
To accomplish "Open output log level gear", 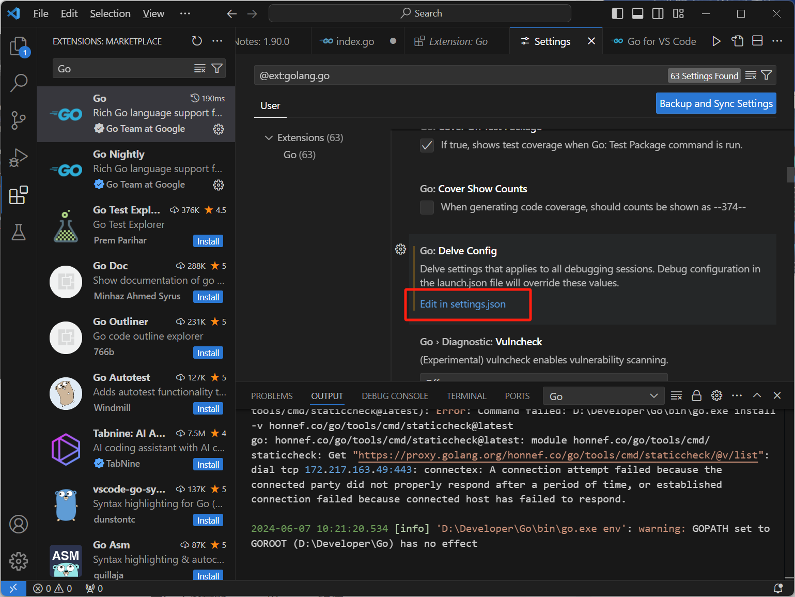I will (x=716, y=396).
